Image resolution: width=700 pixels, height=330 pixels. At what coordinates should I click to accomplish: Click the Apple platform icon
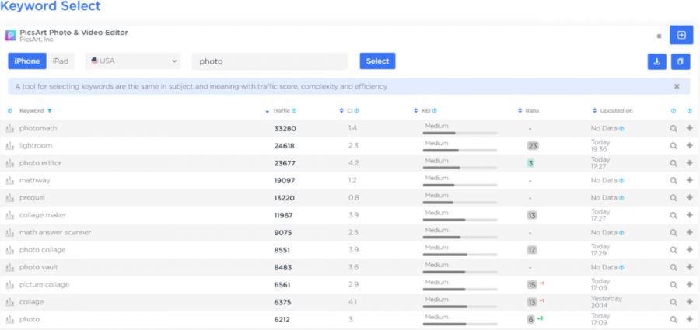[659, 36]
